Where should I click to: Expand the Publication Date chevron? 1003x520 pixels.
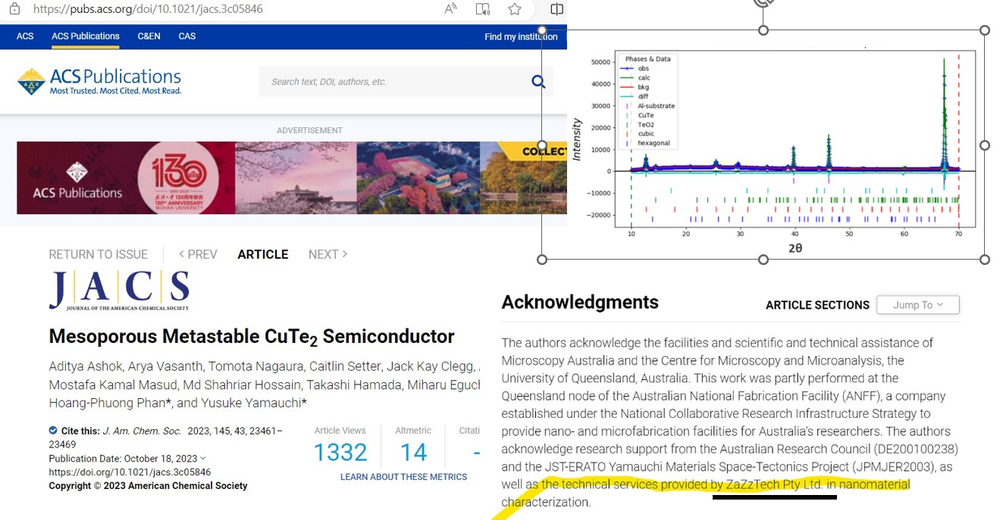pyautogui.click(x=203, y=459)
